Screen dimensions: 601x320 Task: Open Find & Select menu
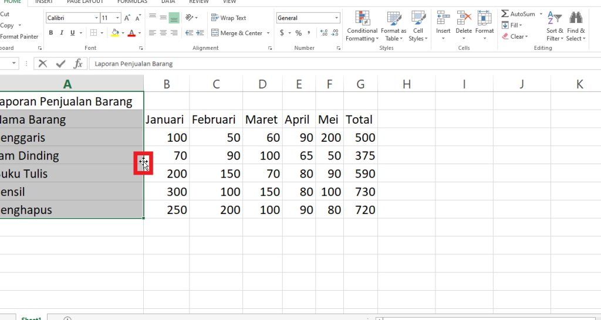click(576, 26)
